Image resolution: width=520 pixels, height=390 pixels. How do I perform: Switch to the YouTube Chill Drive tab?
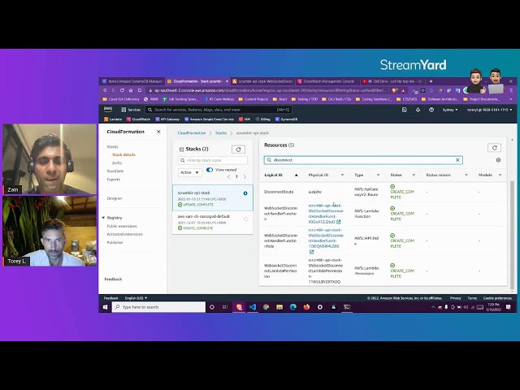point(392,81)
